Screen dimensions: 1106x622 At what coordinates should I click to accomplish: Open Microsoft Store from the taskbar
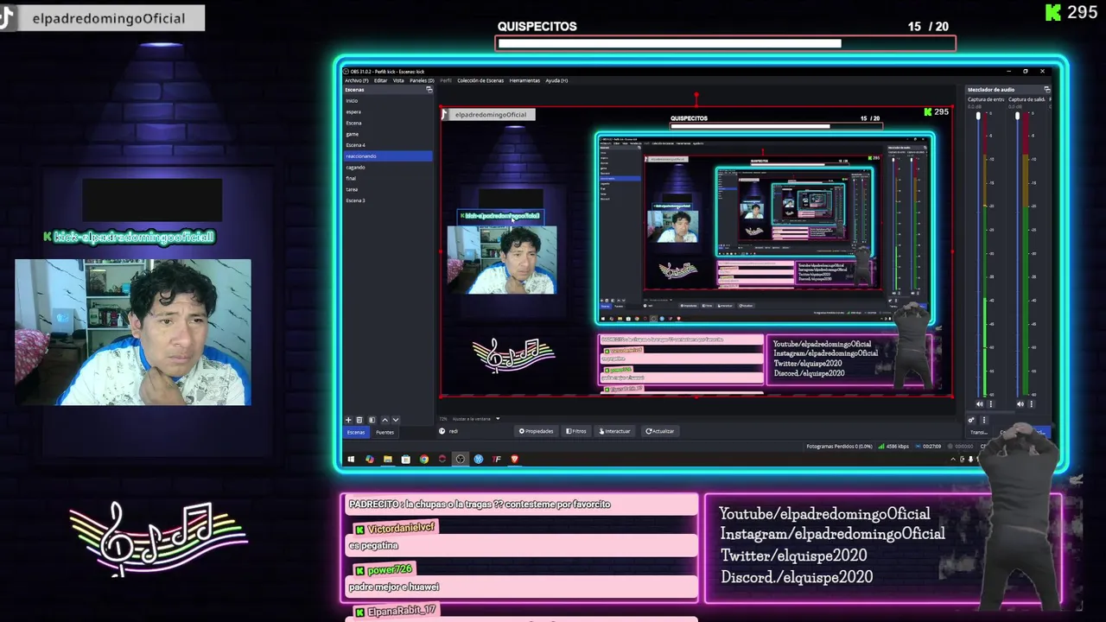(x=406, y=460)
